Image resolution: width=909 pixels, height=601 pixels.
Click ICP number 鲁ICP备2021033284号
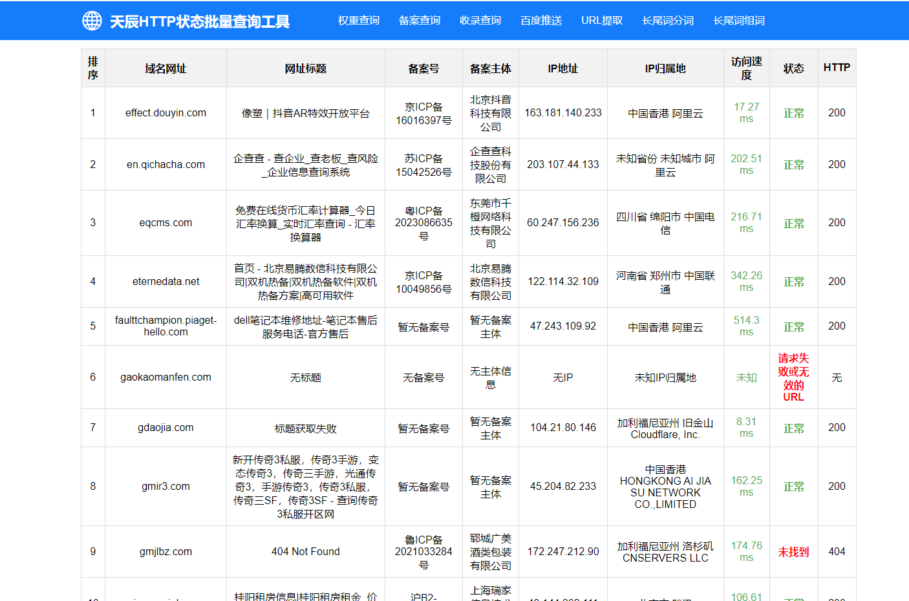click(x=423, y=552)
